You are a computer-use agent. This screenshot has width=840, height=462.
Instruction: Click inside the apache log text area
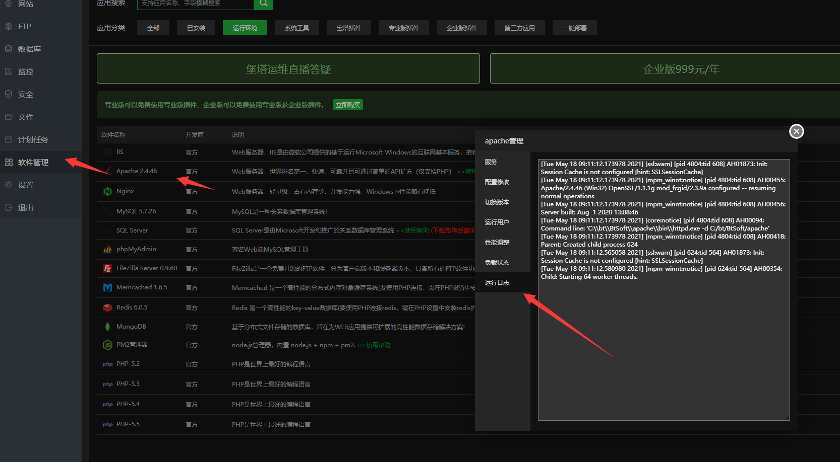[x=664, y=290]
